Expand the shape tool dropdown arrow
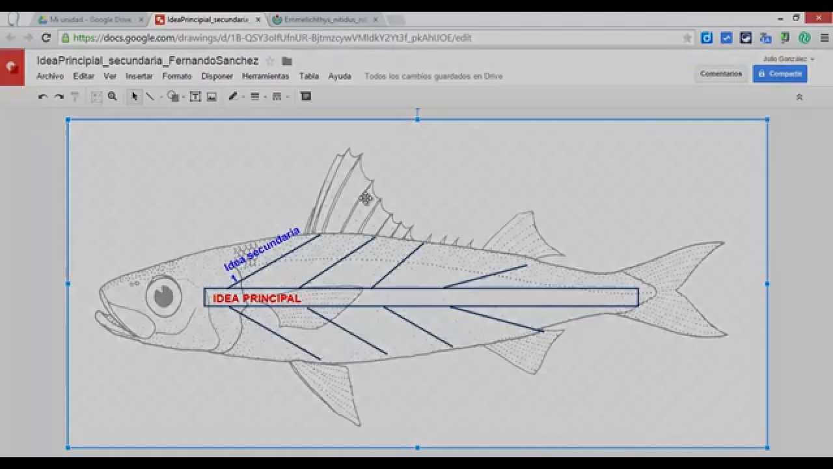 point(184,97)
